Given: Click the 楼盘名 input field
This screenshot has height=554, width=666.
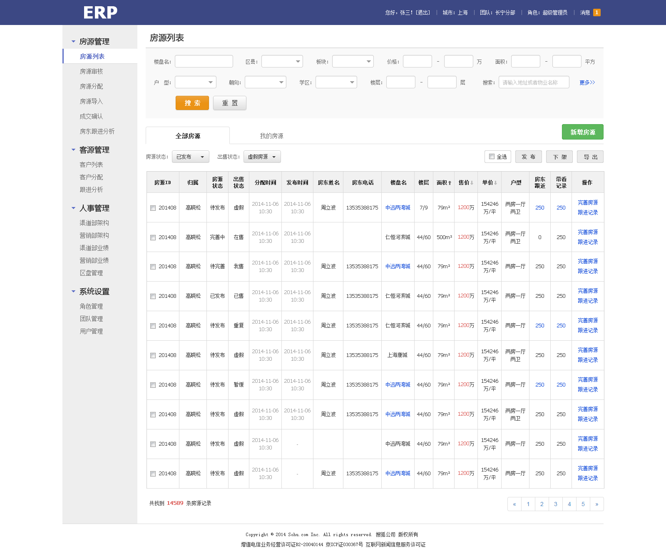Looking at the screenshot, I should tap(204, 61).
